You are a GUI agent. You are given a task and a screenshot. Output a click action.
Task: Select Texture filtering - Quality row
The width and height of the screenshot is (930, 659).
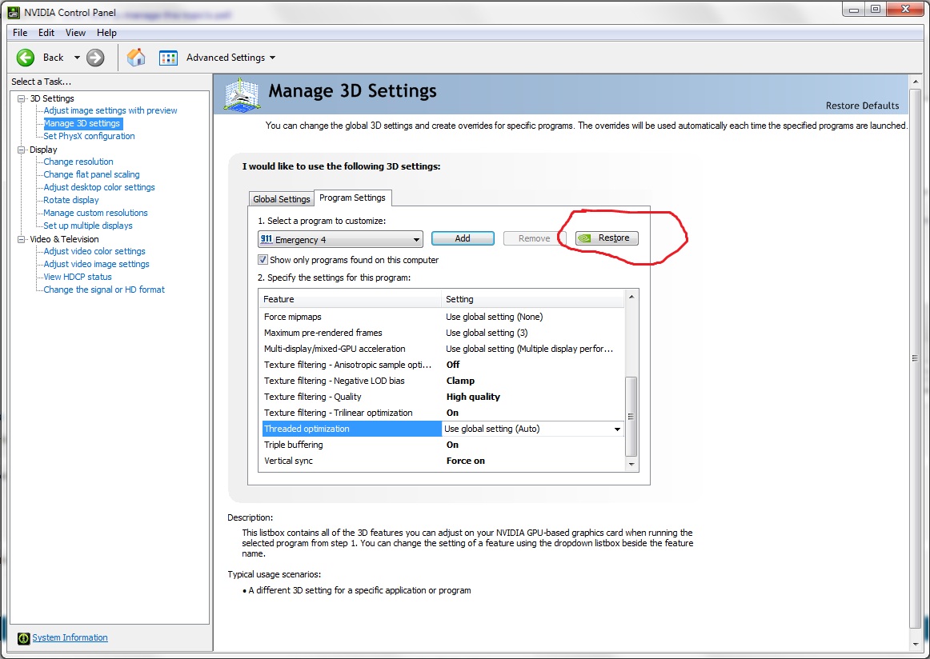(x=443, y=397)
